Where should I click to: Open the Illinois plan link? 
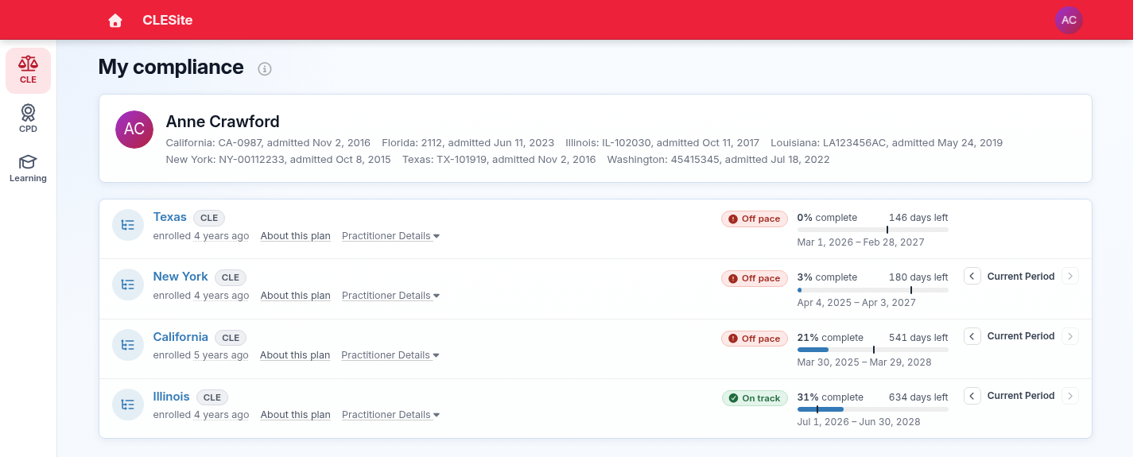point(172,397)
